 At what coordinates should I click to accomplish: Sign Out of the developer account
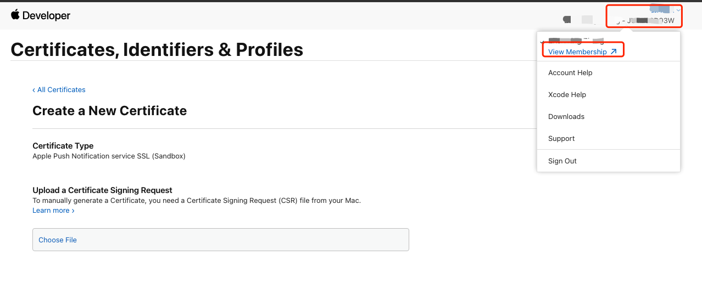point(562,161)
